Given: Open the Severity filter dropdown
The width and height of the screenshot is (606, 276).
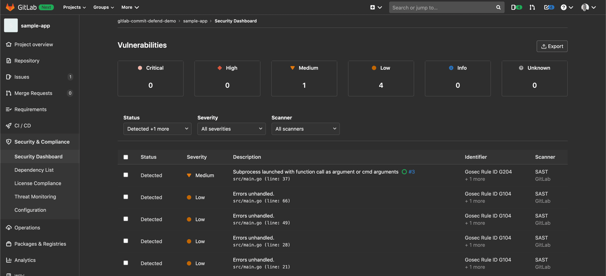Looking at the screenshot, I should 232,129.
